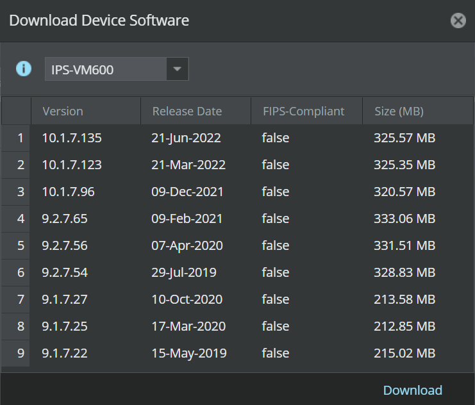Click release date 15-May-2019
Image resolution: width=475 pixels, height=405 pixels.
(x=189, y=353)
